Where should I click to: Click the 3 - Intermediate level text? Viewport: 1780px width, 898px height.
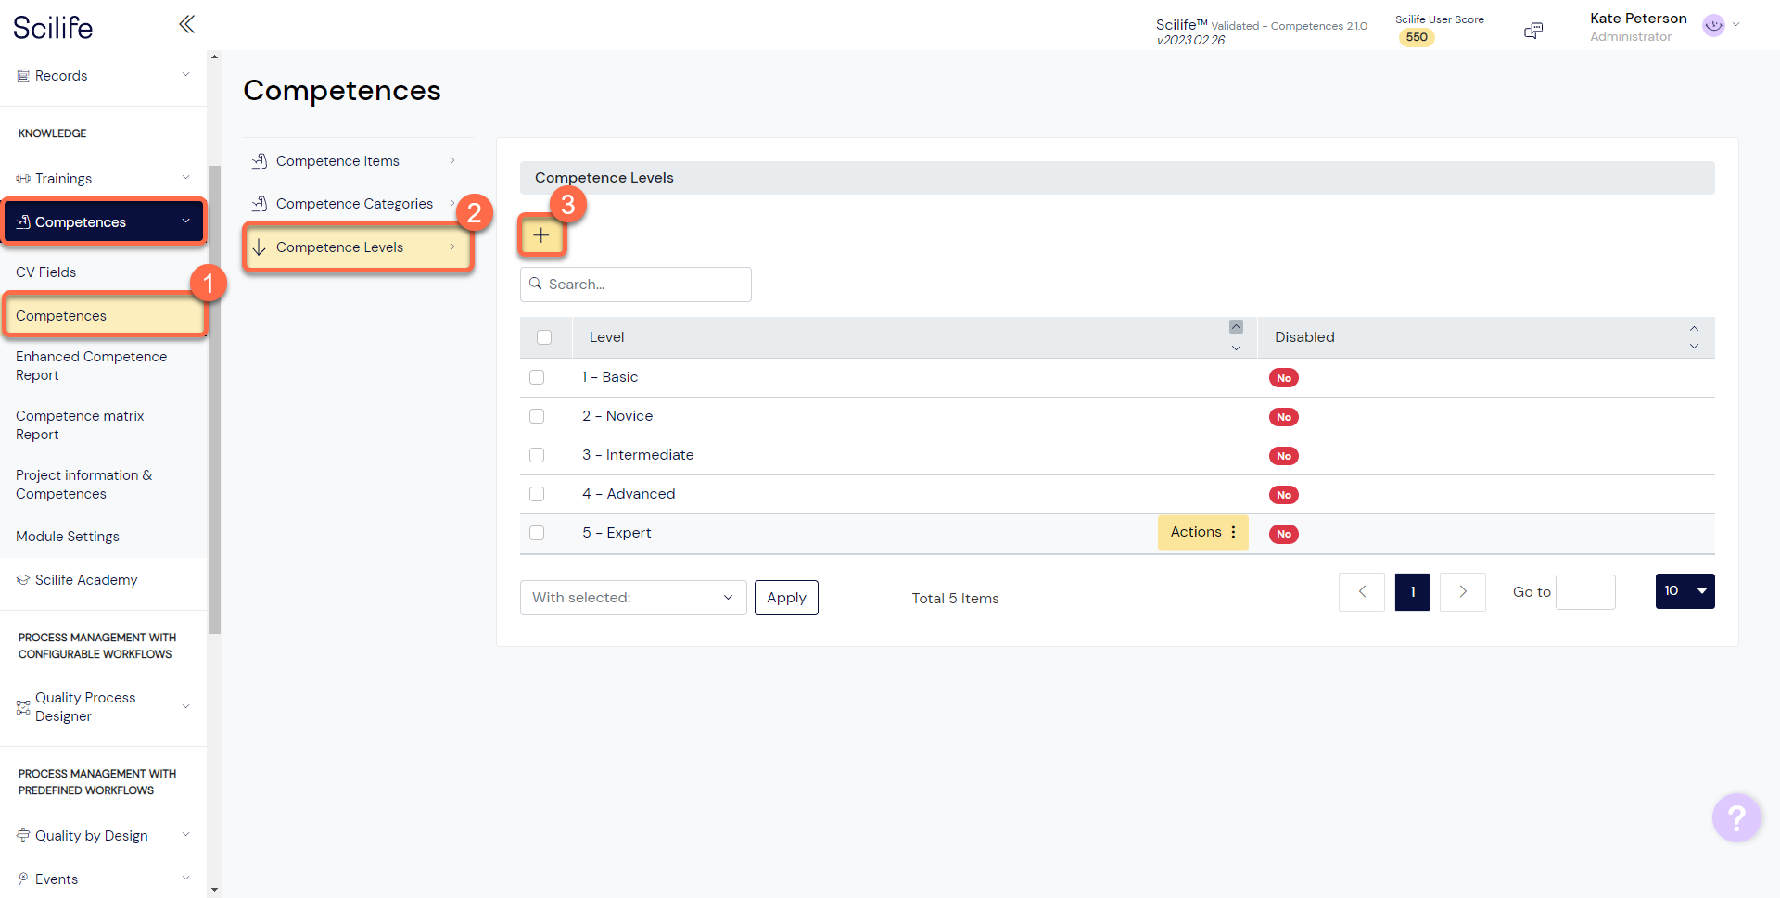click(638, 455)
